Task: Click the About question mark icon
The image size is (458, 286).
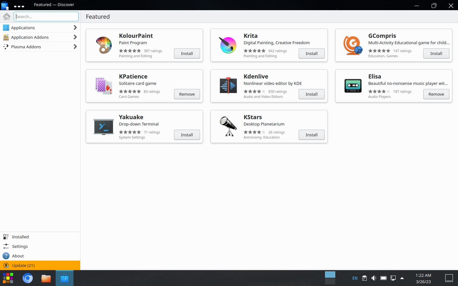Action: 6,256
